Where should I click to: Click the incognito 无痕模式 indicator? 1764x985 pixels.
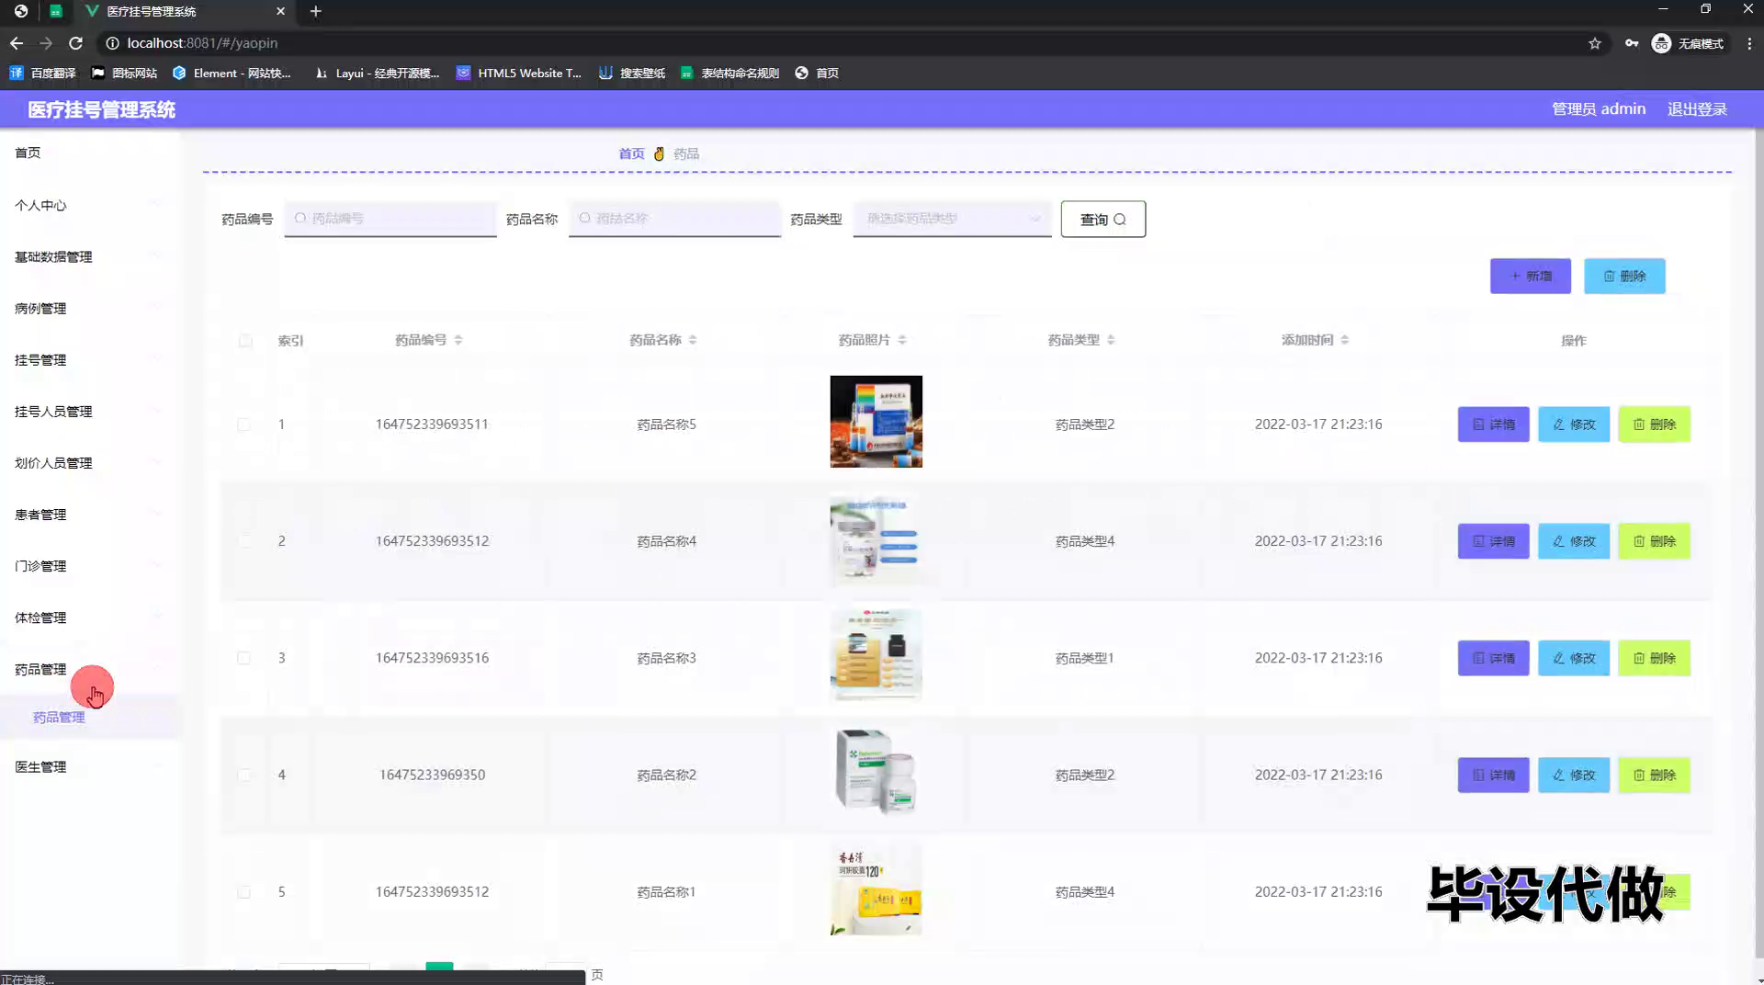click(x=1688, y=43)
